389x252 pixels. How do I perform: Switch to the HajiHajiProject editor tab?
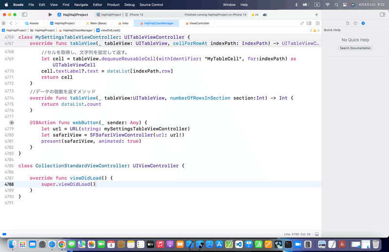[x=62, y=23]
